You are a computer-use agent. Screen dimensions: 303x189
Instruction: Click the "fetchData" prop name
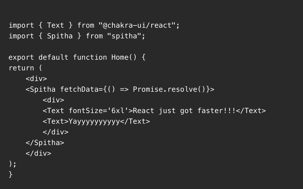[79, 89]
